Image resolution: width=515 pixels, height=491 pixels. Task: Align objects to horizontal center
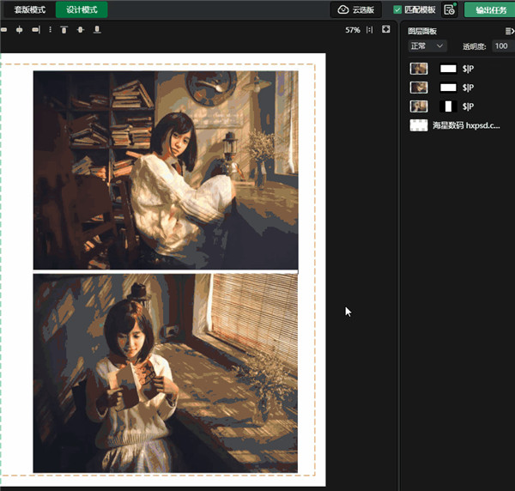coord(20,30)
